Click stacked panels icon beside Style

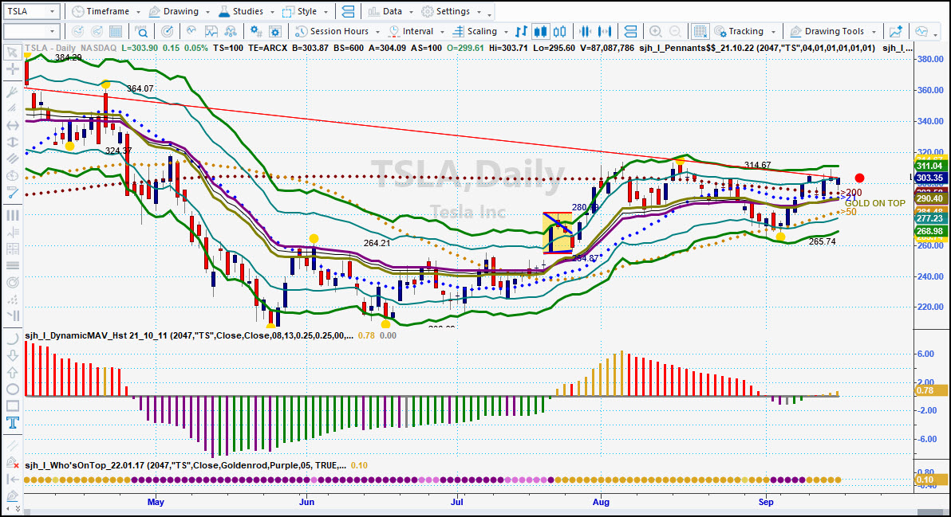click(x=348, y=11)
